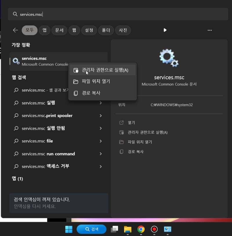This screenshot has width=232, height=236.
Task: Open the services.msc file suggestion
Action: click(x=37, y=141)
